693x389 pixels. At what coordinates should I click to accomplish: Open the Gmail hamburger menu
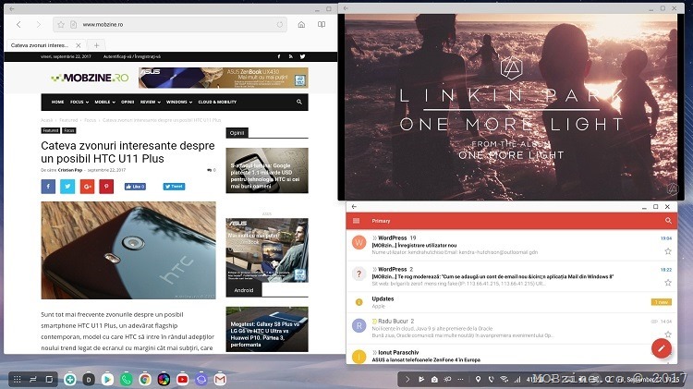coord(357,221)
